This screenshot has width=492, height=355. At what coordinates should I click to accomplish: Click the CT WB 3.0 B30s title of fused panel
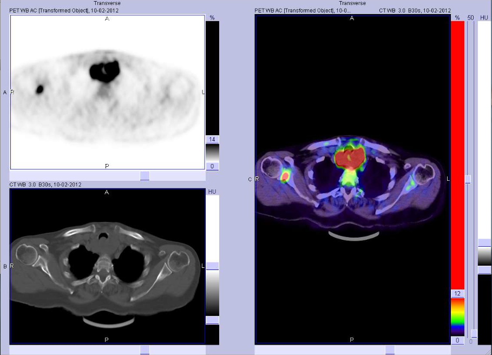(x=415, y=10)
